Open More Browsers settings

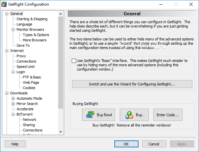(x=35, y=40)
